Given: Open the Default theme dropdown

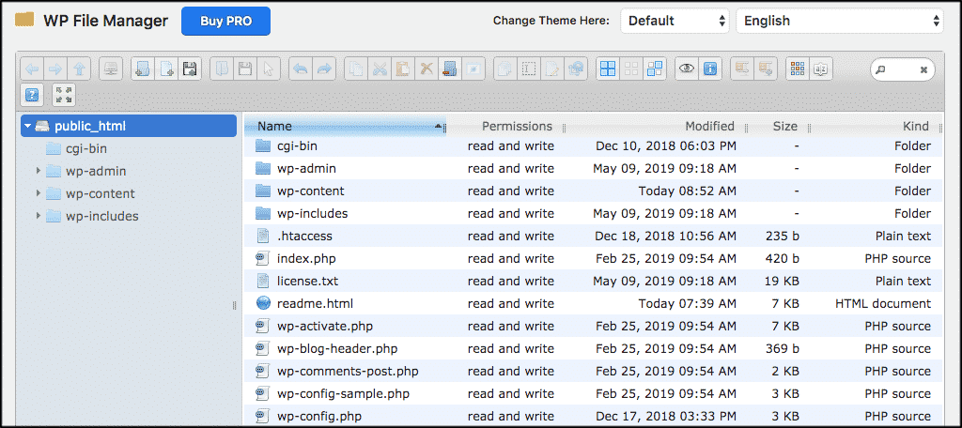Looking at the screenshot, I should (675, 21).
